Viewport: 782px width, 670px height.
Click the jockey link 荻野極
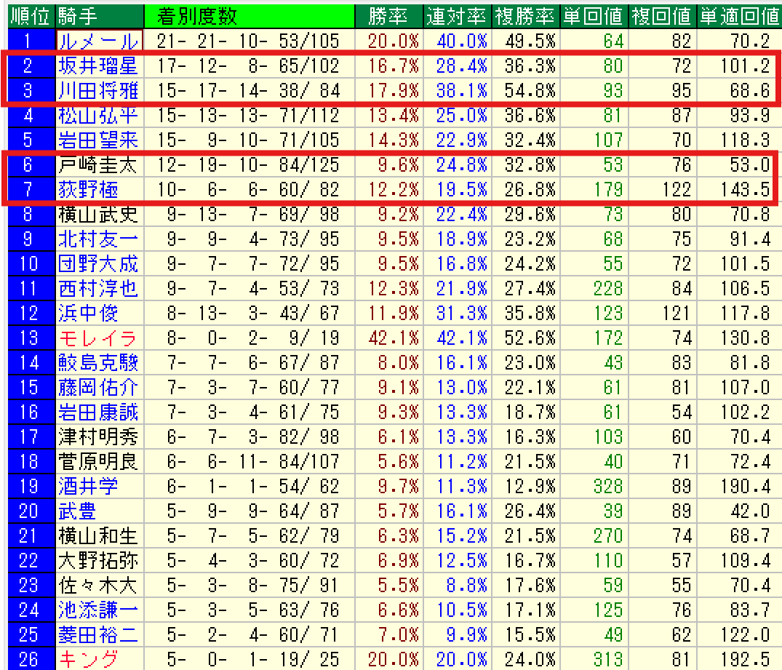click(87, 190)
